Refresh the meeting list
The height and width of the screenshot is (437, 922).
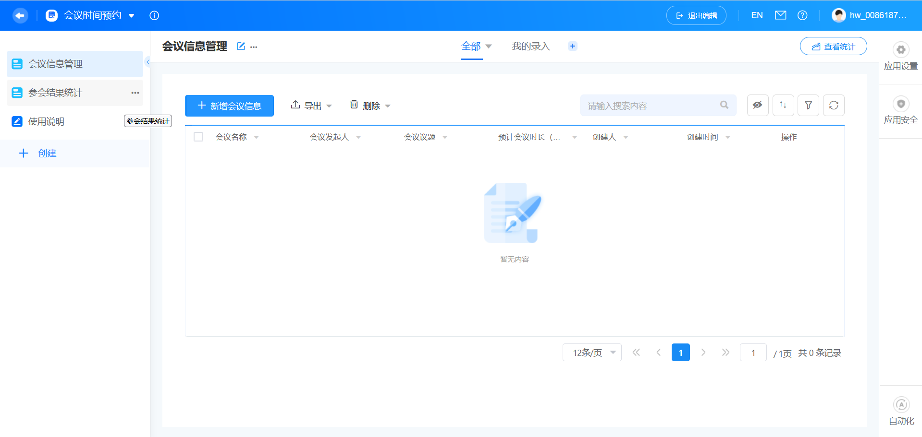pos(834,105)
